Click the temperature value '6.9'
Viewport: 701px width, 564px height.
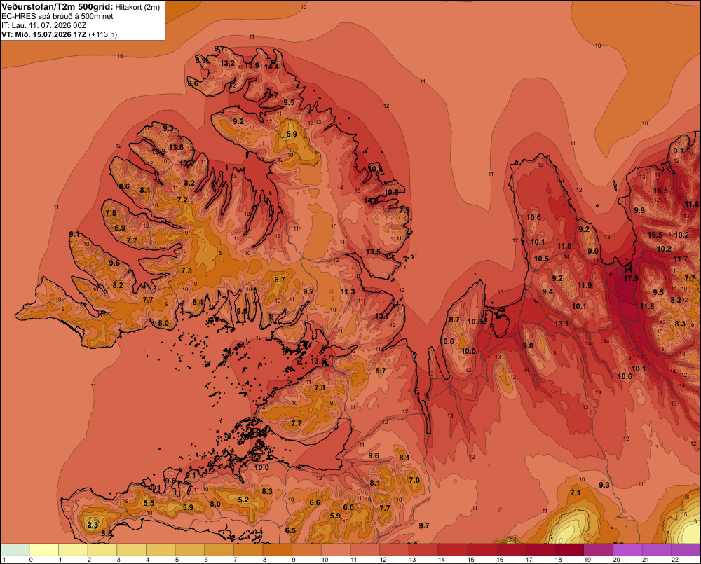pyautogui.click(x=120, y=228)
